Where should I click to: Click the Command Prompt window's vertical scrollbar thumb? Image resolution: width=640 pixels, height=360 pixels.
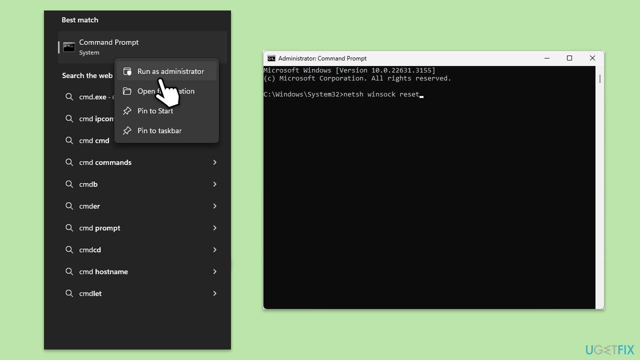click(599, 78)
